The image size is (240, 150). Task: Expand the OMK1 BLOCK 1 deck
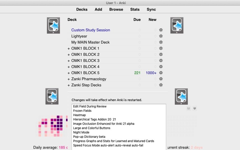pos(69,49)
